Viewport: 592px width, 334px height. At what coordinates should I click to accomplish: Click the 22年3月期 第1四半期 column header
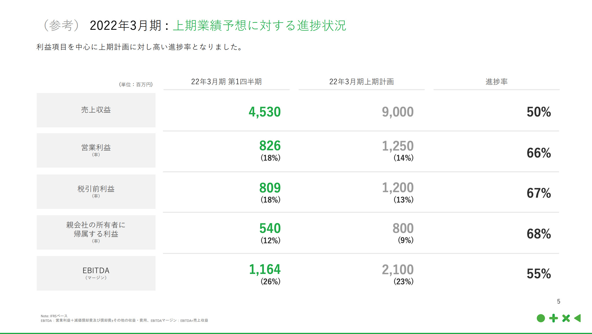pyautogui.click(x=226, y=82)
